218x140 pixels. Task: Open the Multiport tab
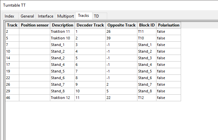pyautogui.click(x=66, y=16)
